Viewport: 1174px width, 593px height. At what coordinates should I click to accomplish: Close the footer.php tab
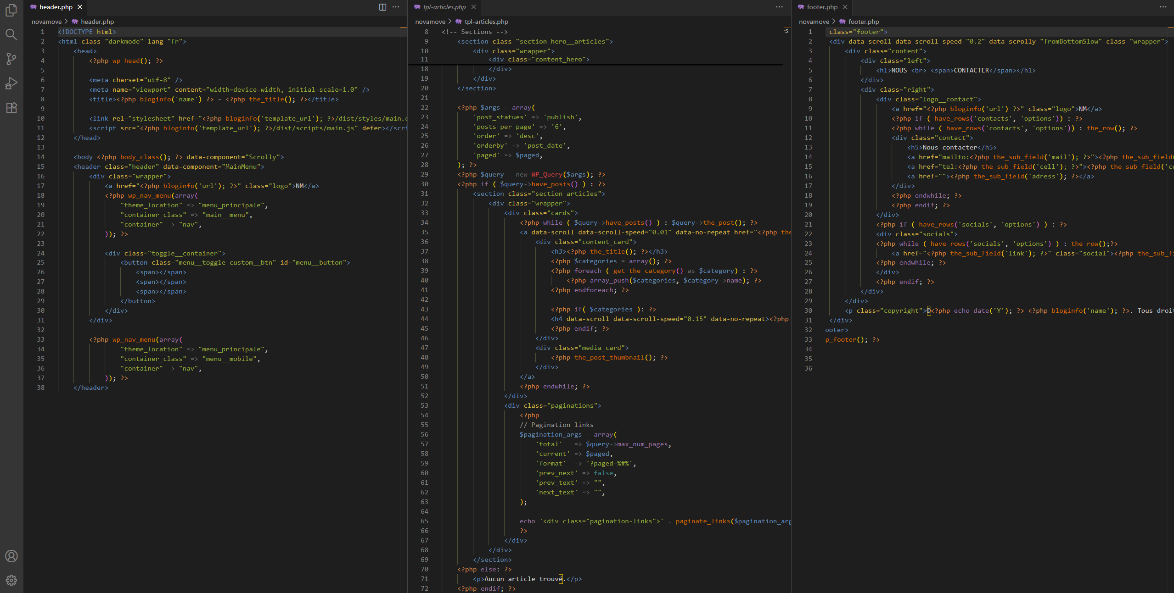click(845, 7)
